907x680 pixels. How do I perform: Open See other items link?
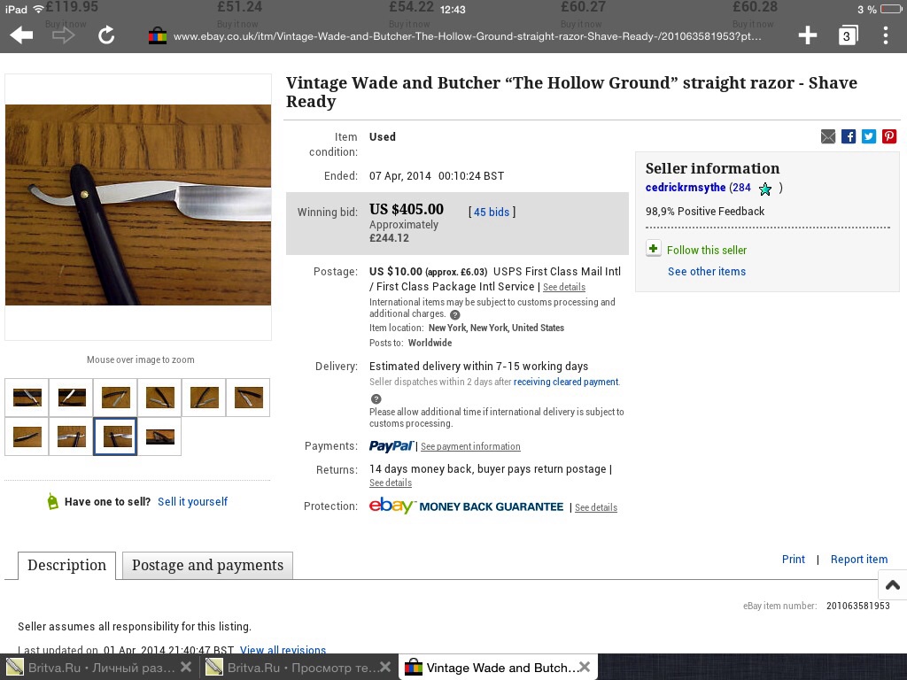tap(707, 271)
